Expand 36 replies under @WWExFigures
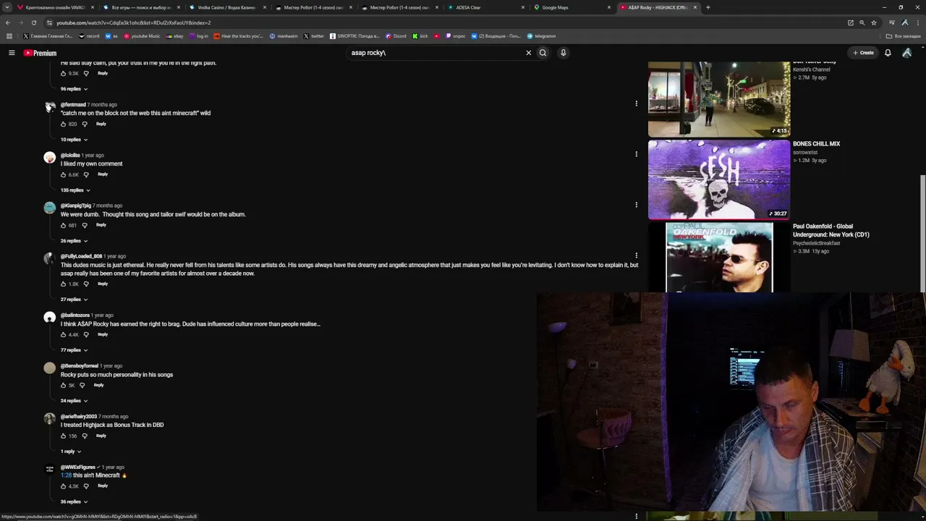 [x=74, y=502]
